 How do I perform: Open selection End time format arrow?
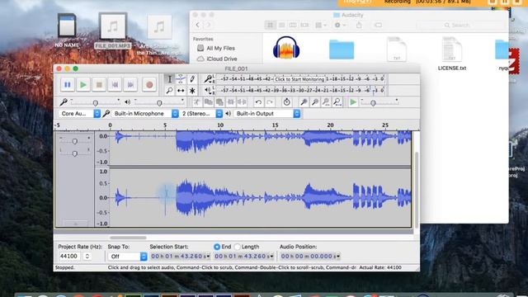pos(271,257)
